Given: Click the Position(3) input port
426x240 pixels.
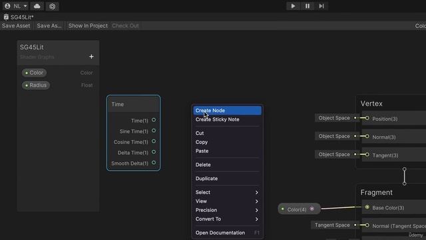Looking at the screenshot, I should click(x=367, y=118).
